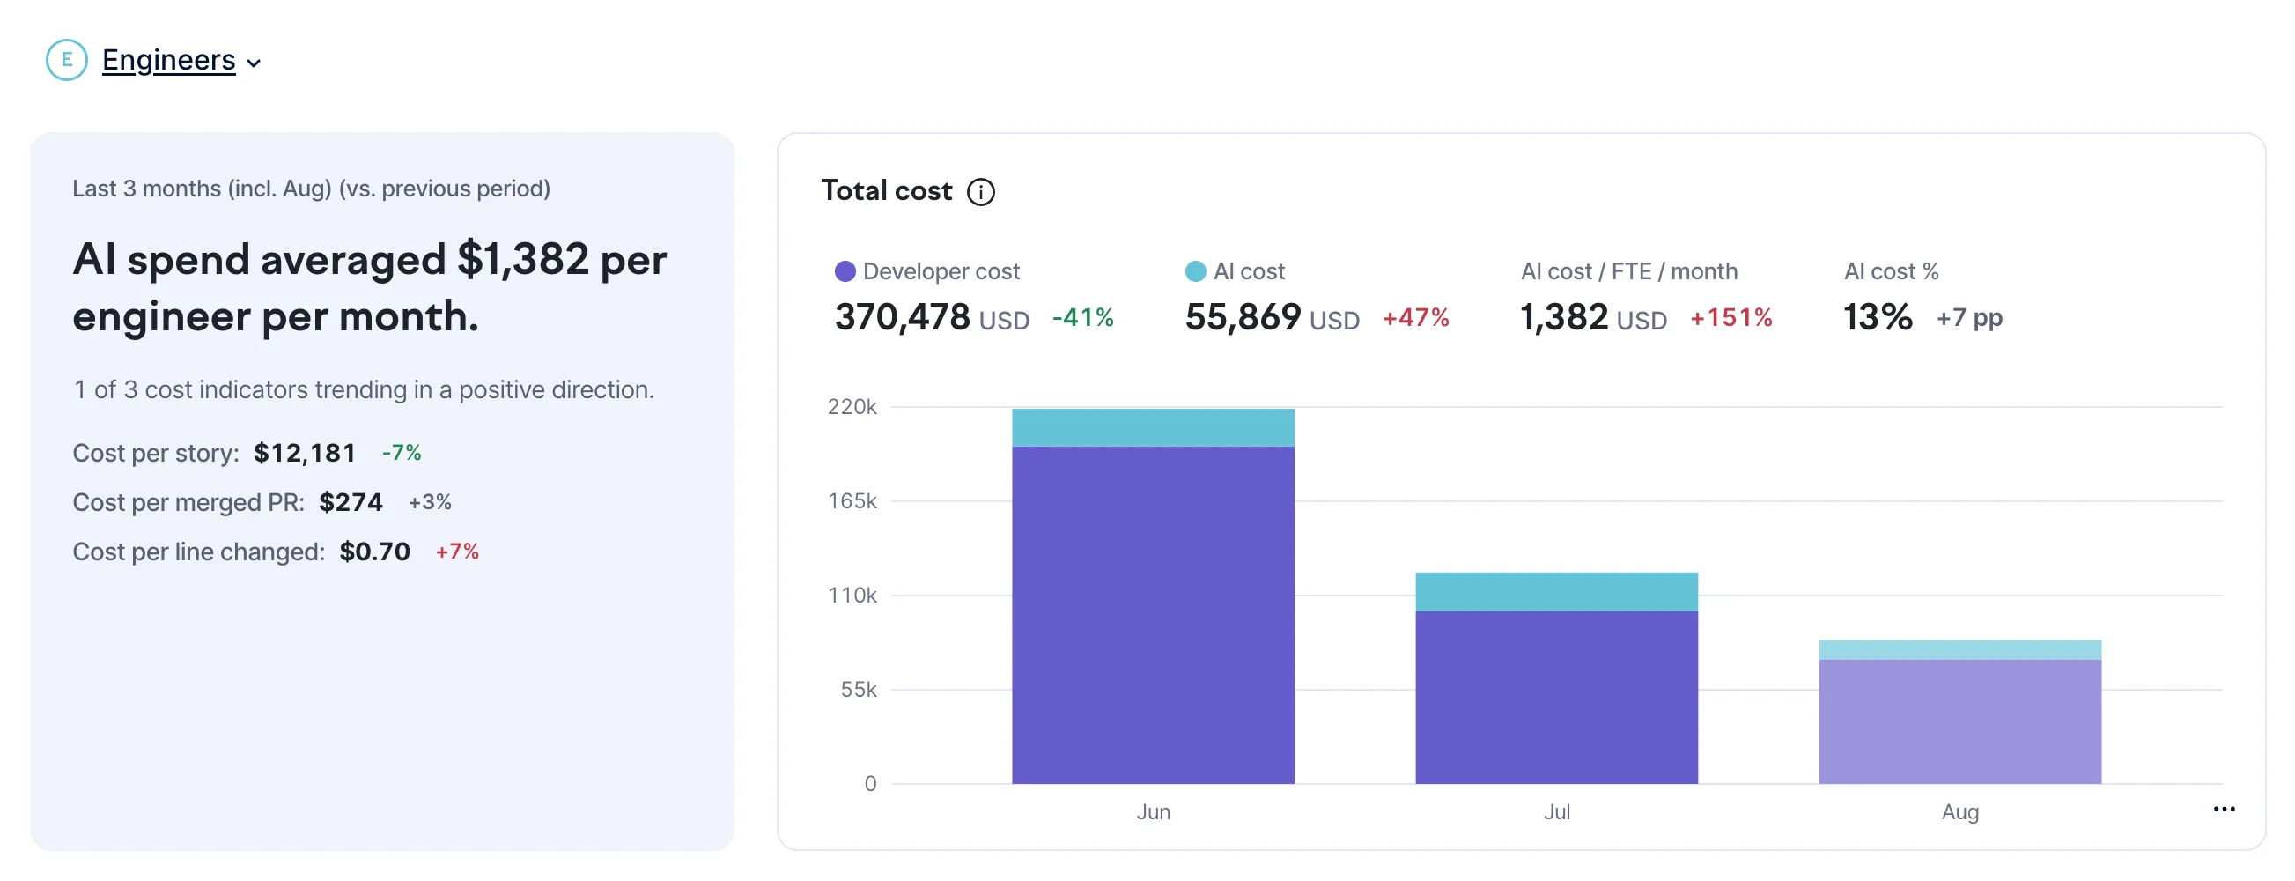This screenshot has height=881, width=2295.
Task: Open the Engineers team link
Action: 168,61
